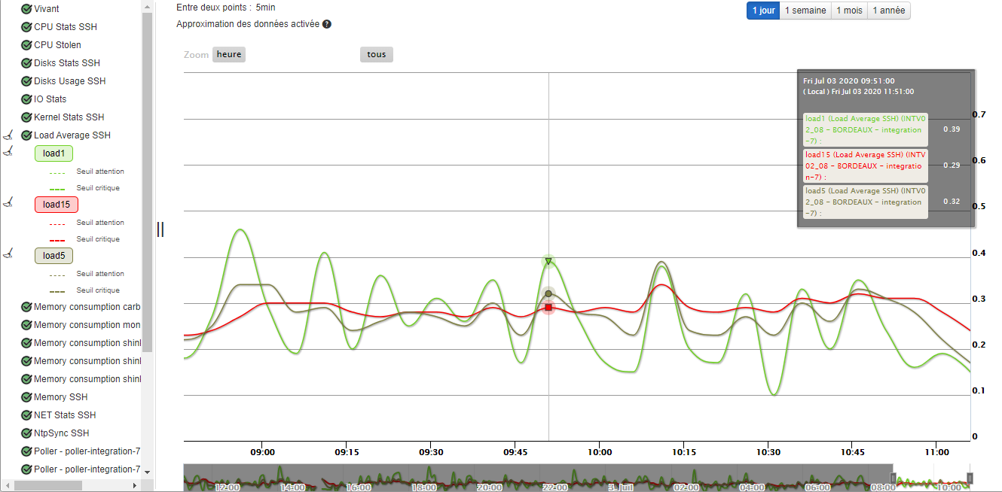
Task: Select IO Stats service
Action: (x=50, y=99)
